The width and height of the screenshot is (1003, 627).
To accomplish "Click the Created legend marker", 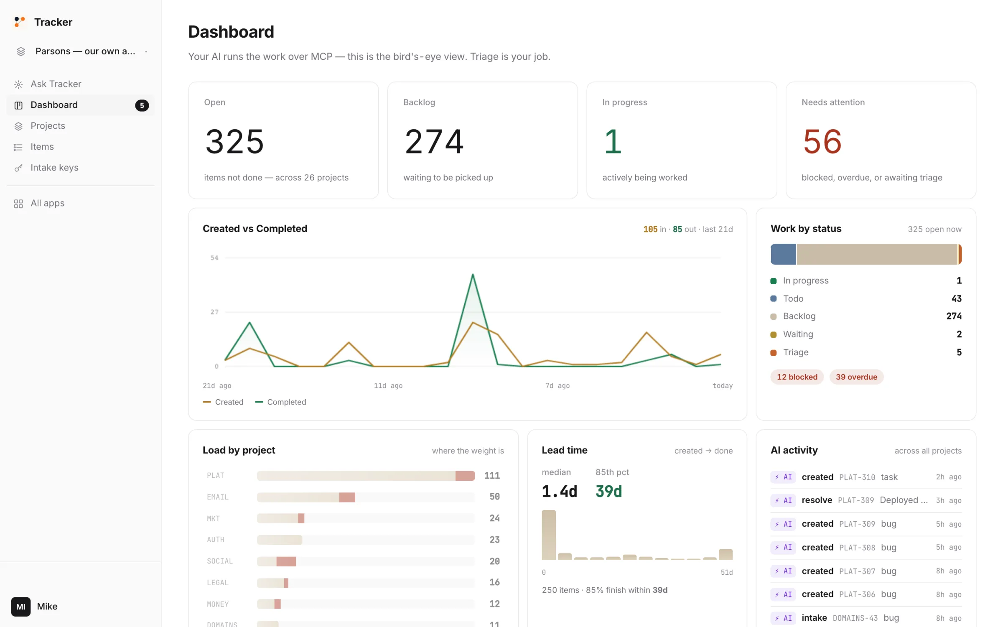I will click(207, 402).
